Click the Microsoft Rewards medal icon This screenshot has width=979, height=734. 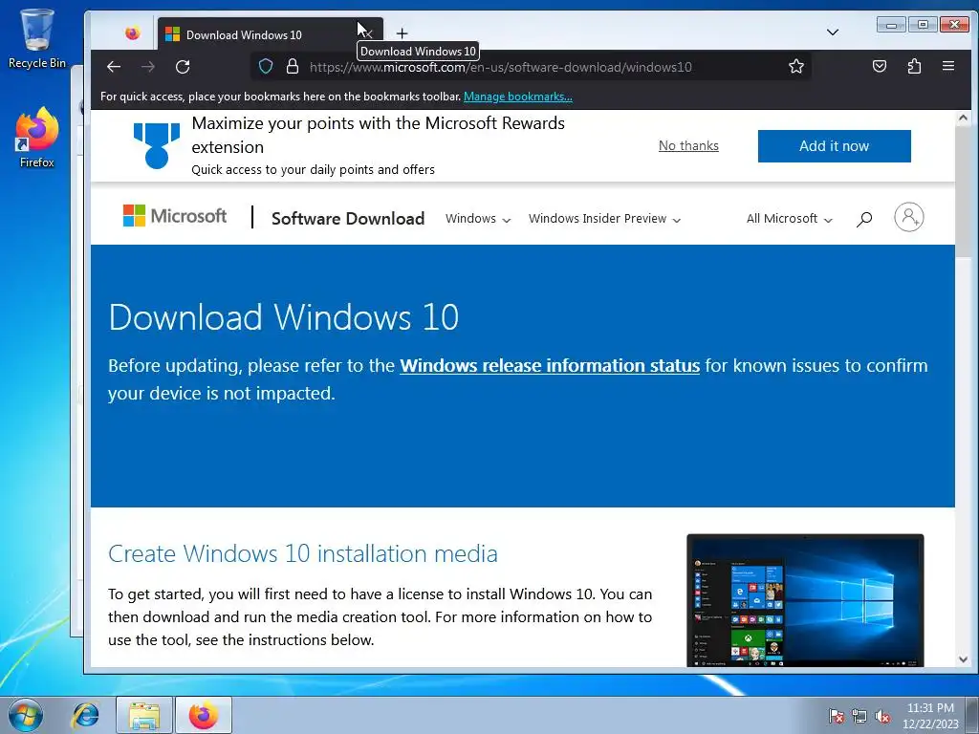(x=156, y=145)
